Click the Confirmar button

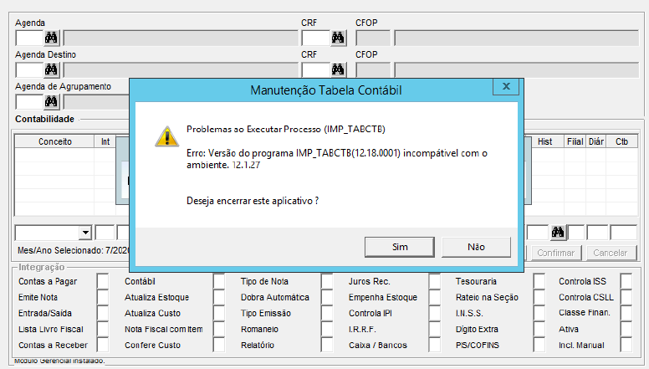[555, 253]
